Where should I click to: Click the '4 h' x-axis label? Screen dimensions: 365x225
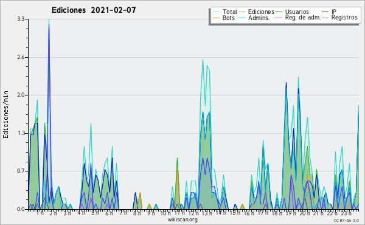[x=81, y=213]
